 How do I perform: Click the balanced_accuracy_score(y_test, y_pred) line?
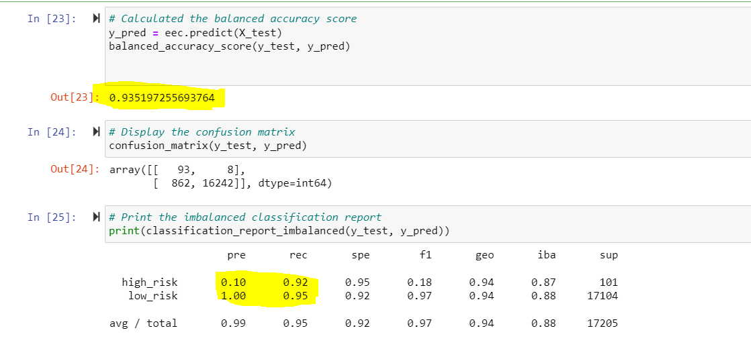pos(230,47)
